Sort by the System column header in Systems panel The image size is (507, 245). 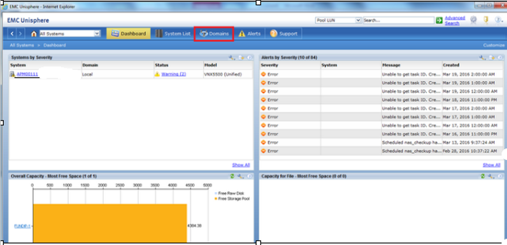pyautogui.click(x=45, y=65)
